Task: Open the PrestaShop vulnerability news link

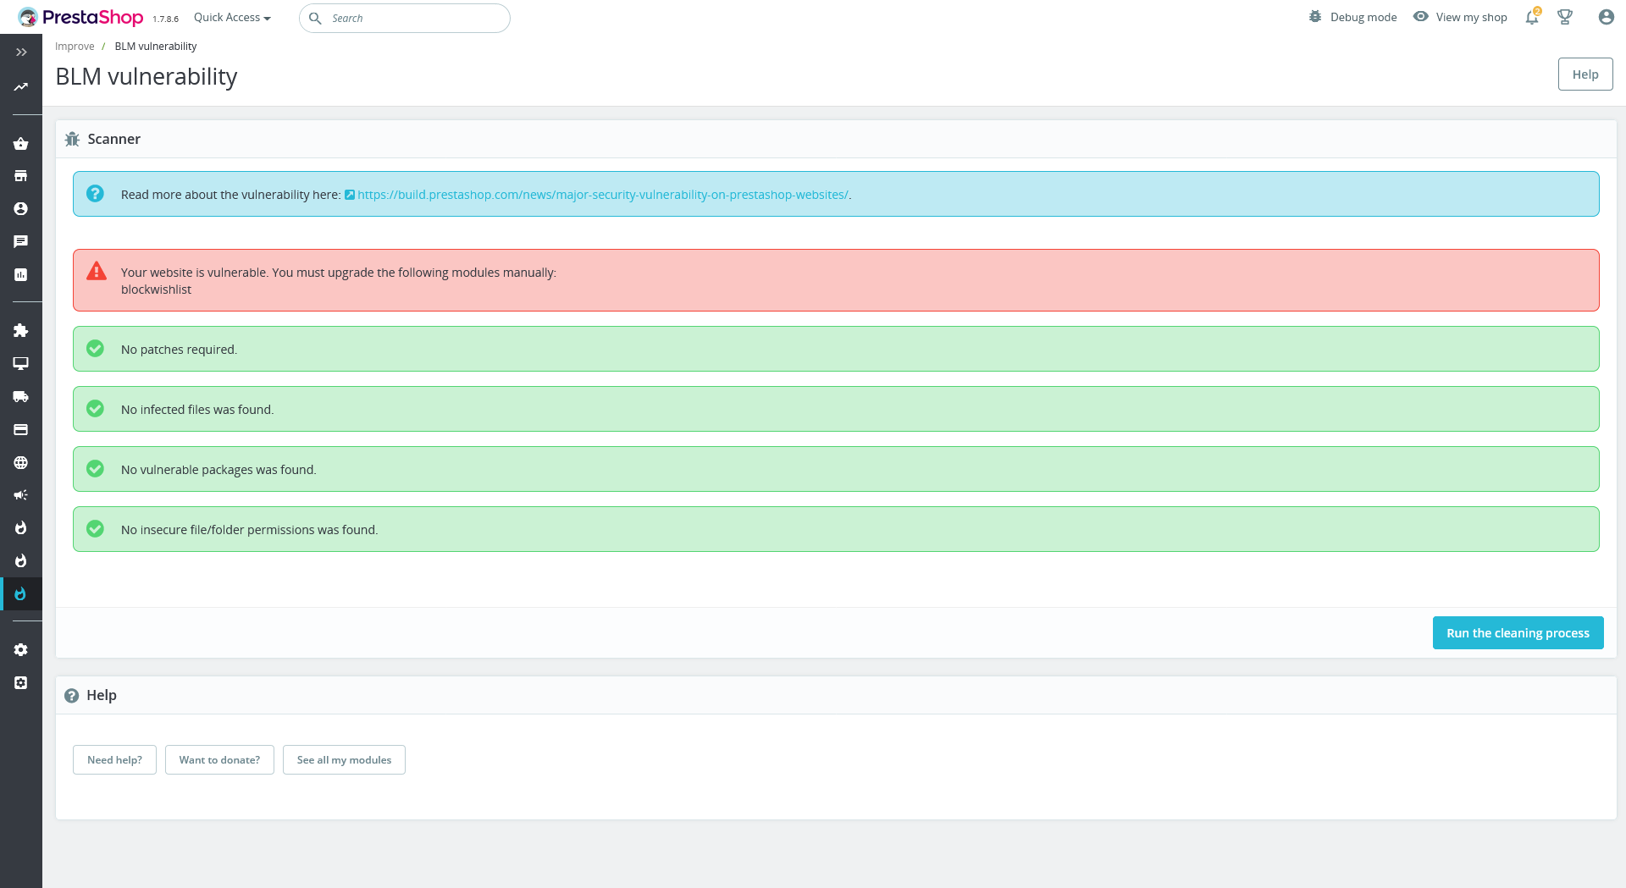Action: point(602,195)
